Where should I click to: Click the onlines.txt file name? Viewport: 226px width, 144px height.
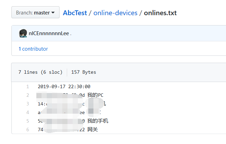[160, 13]
